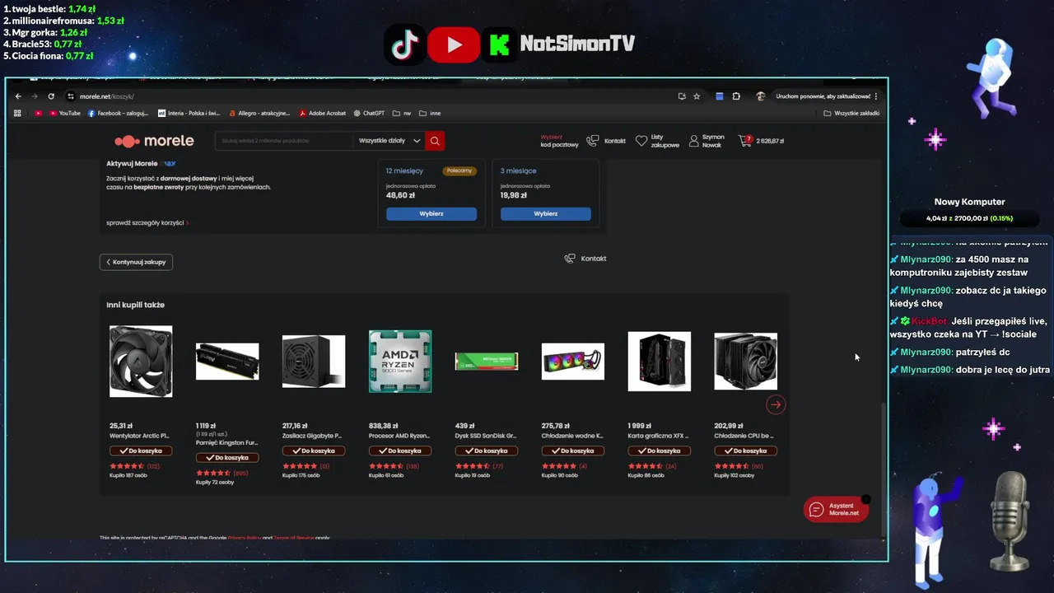The width and height of the screenshot is (1054, 593).
Task: Open the Interia bookmark
Action: click(x=189, y=113)
